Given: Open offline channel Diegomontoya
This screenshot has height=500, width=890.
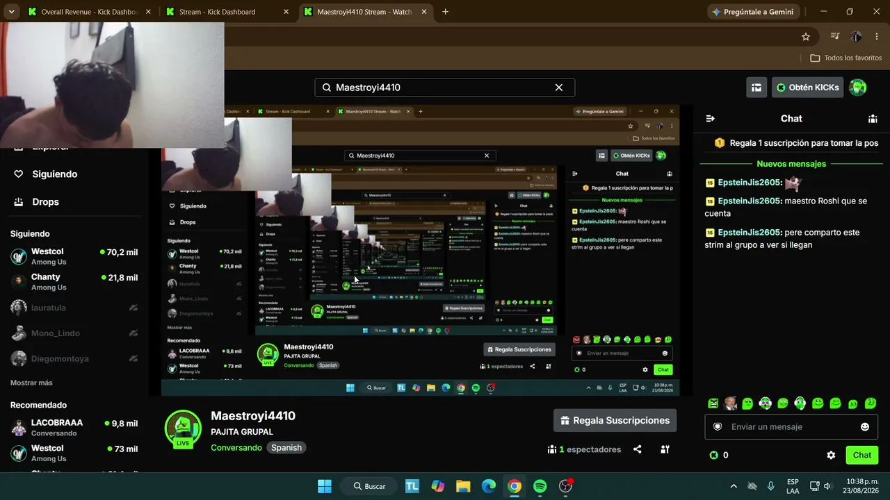Looking at the screenshot, I should click(x=74, y=359).
